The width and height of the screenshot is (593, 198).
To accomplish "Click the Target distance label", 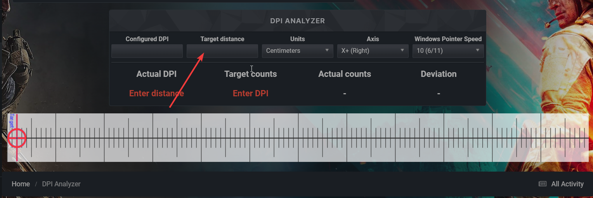I will click(x=222, y=39).
